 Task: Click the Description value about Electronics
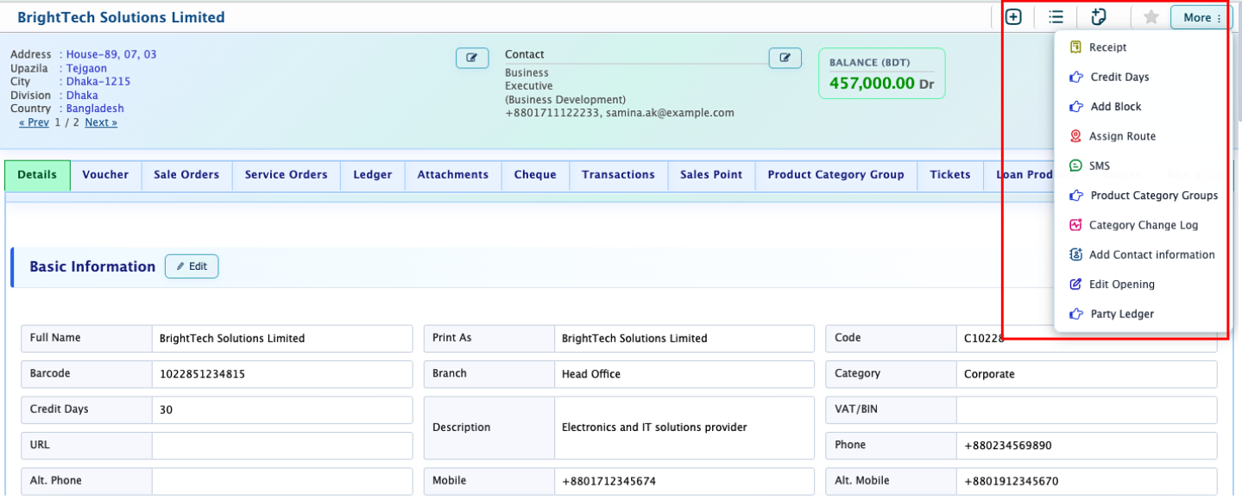pyautogui.click(x=684, y=428)
